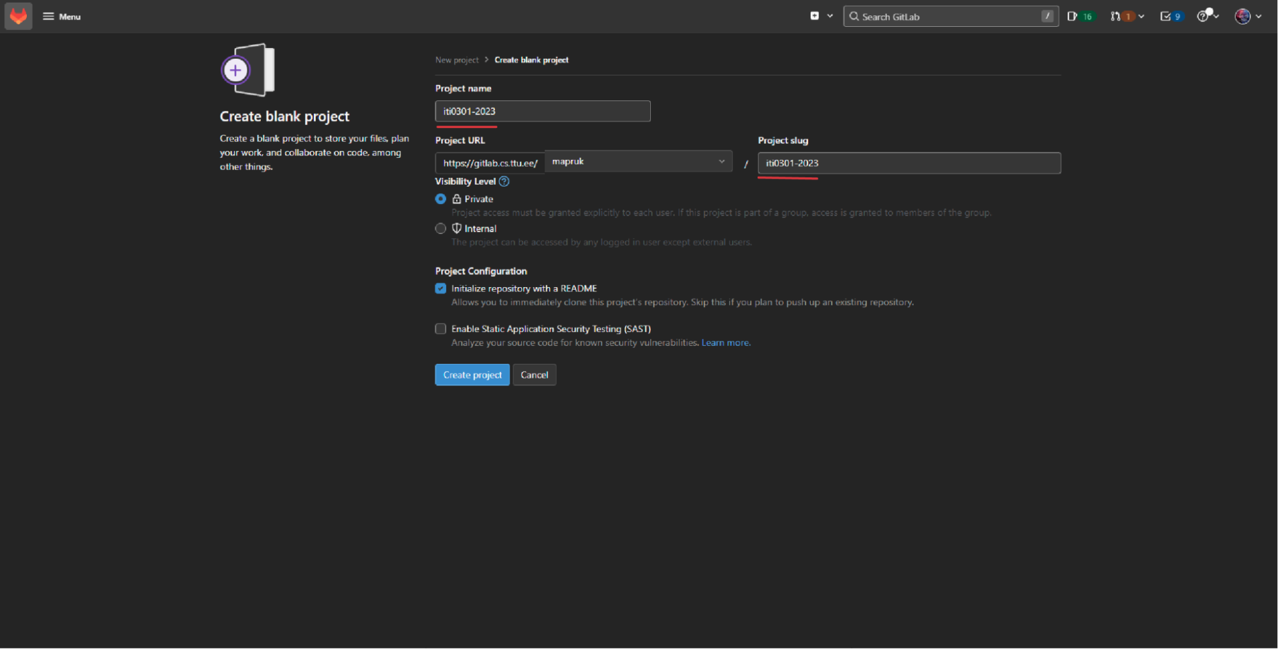Expand the user avatar dropdown chevron

[1258, 17]
